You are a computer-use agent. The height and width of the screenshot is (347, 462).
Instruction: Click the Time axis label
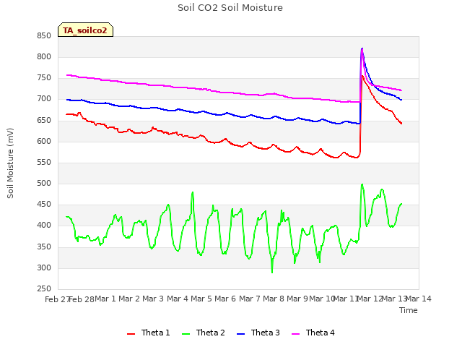coord(409,310)
